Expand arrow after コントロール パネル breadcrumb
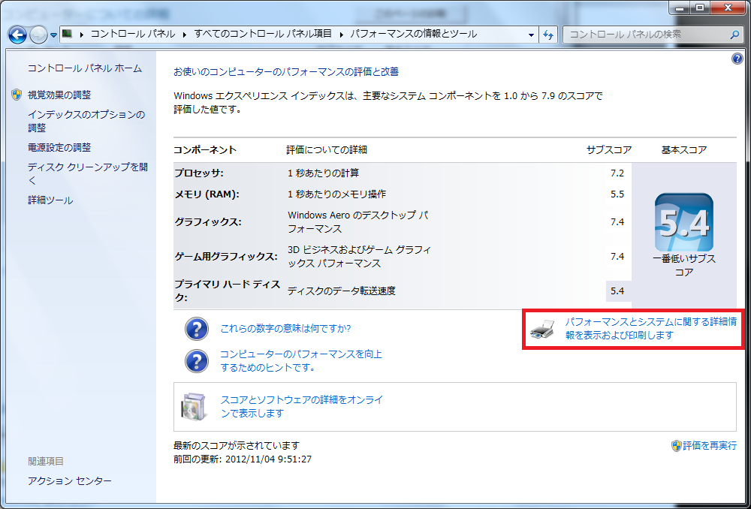The image size is (751, 509). (x=185, y=35)
